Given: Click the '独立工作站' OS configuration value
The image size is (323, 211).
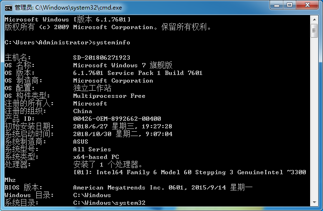Looking at the screenshot, I should [x=92, y=88].
